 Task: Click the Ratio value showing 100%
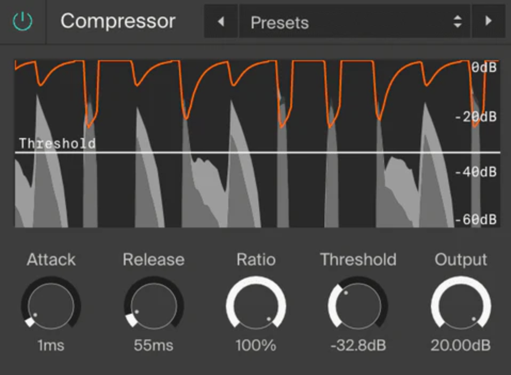pyautogui.click(x=255, y=345)
